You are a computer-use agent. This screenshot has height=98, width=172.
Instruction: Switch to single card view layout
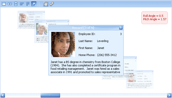[x=4, y=4]
